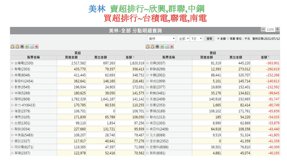The image size is (287, 163).
Task: Check the box next to 台積電(2330)
Action: pyautogui.click(x=12, y=63)
